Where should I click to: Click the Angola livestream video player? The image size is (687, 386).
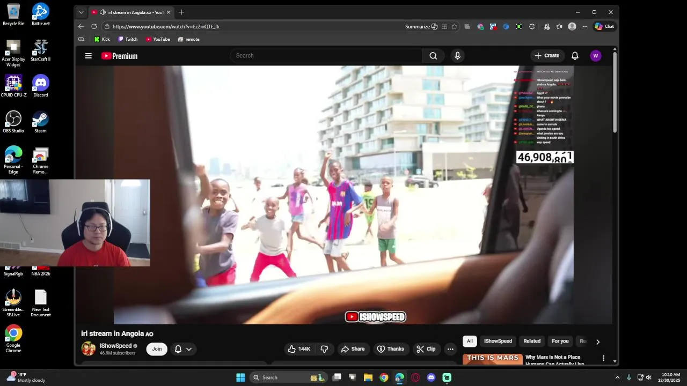[343, 195]
